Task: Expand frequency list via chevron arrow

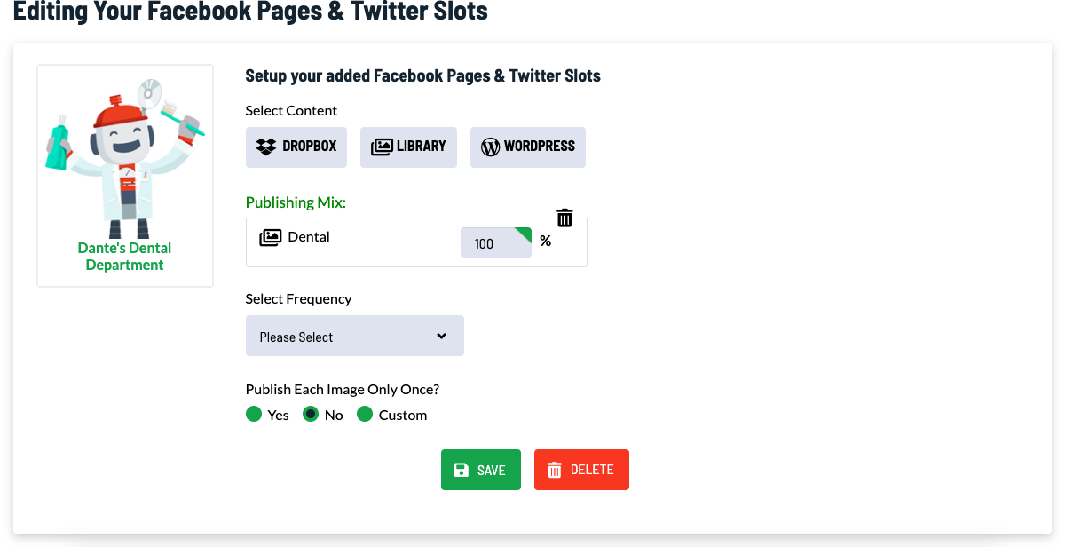Action: coord(442,337)
